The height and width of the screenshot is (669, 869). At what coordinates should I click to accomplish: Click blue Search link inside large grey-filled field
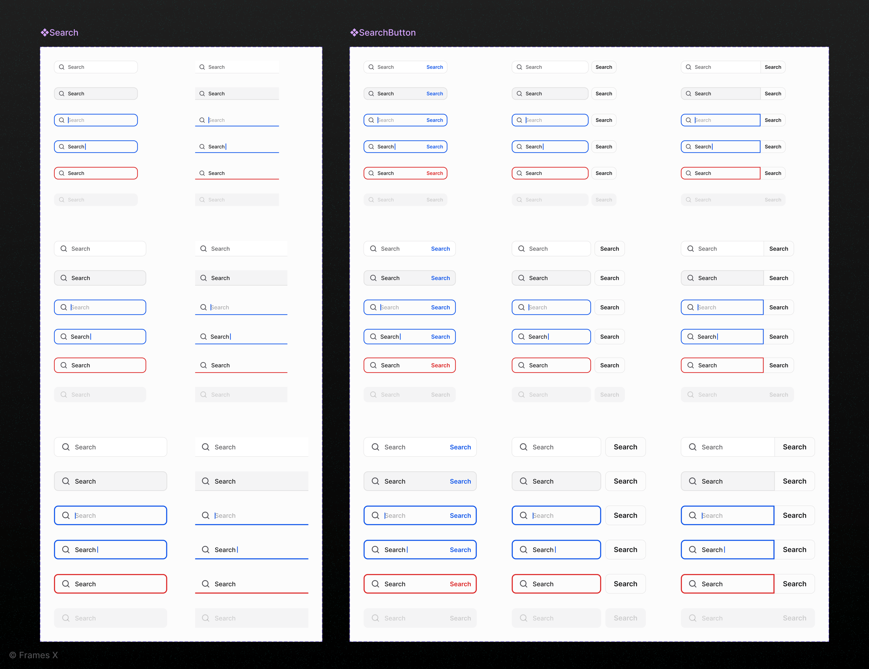[460, 481]
